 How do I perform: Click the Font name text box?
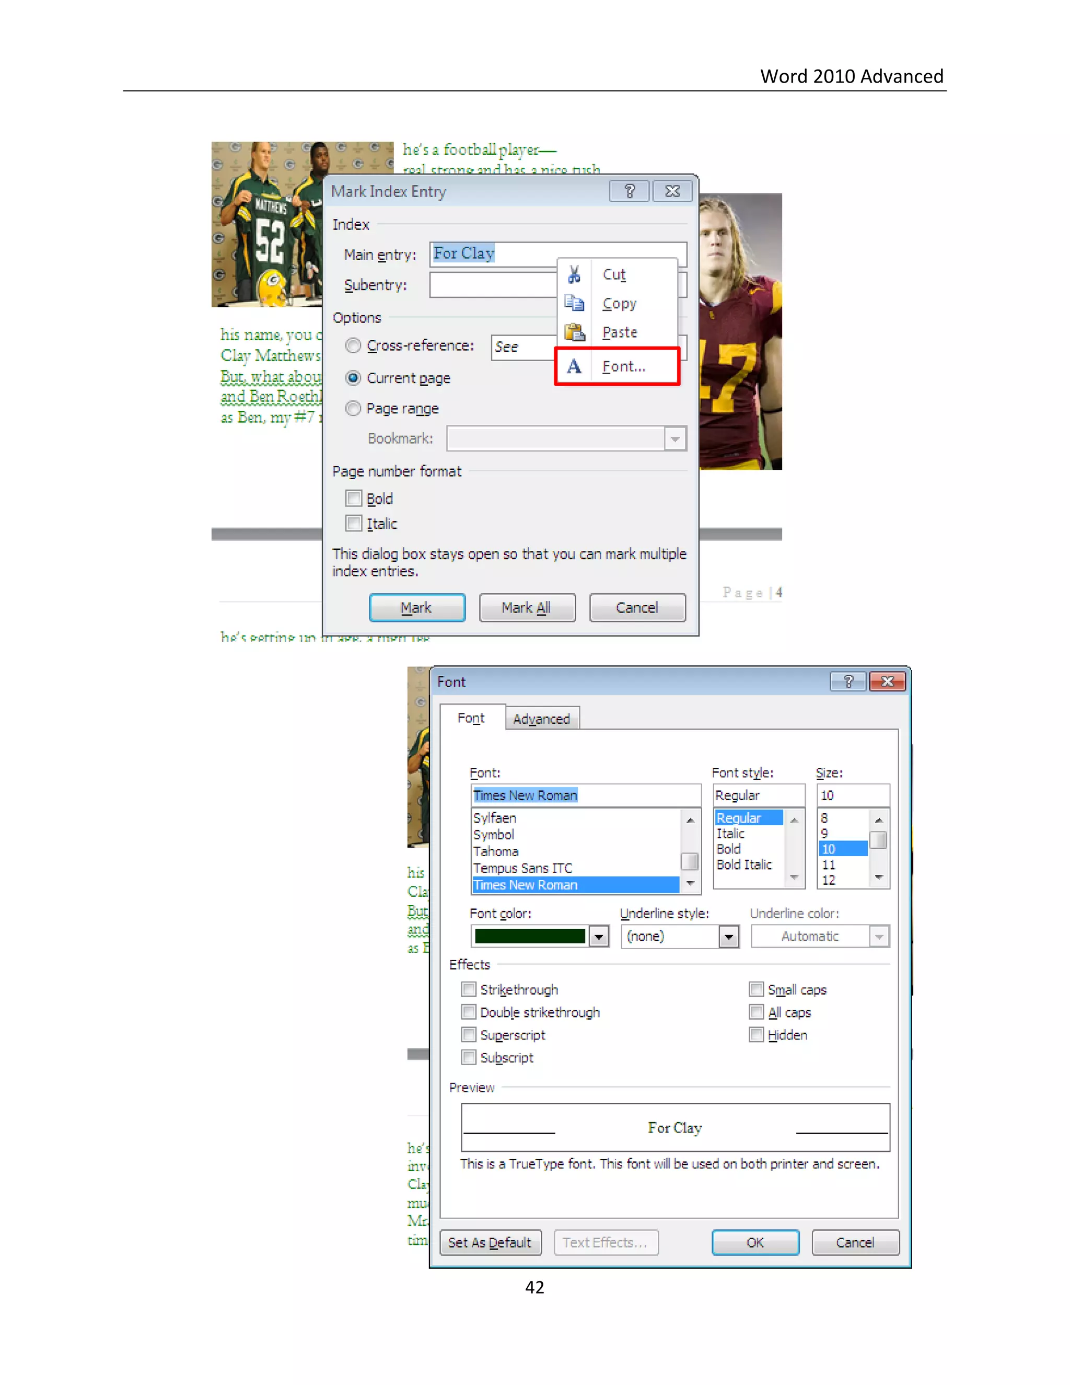(x=586, y=795)
